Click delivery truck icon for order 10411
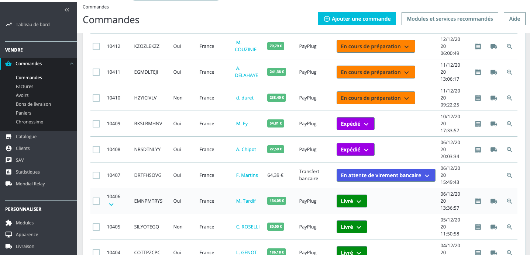 point(493,72)
